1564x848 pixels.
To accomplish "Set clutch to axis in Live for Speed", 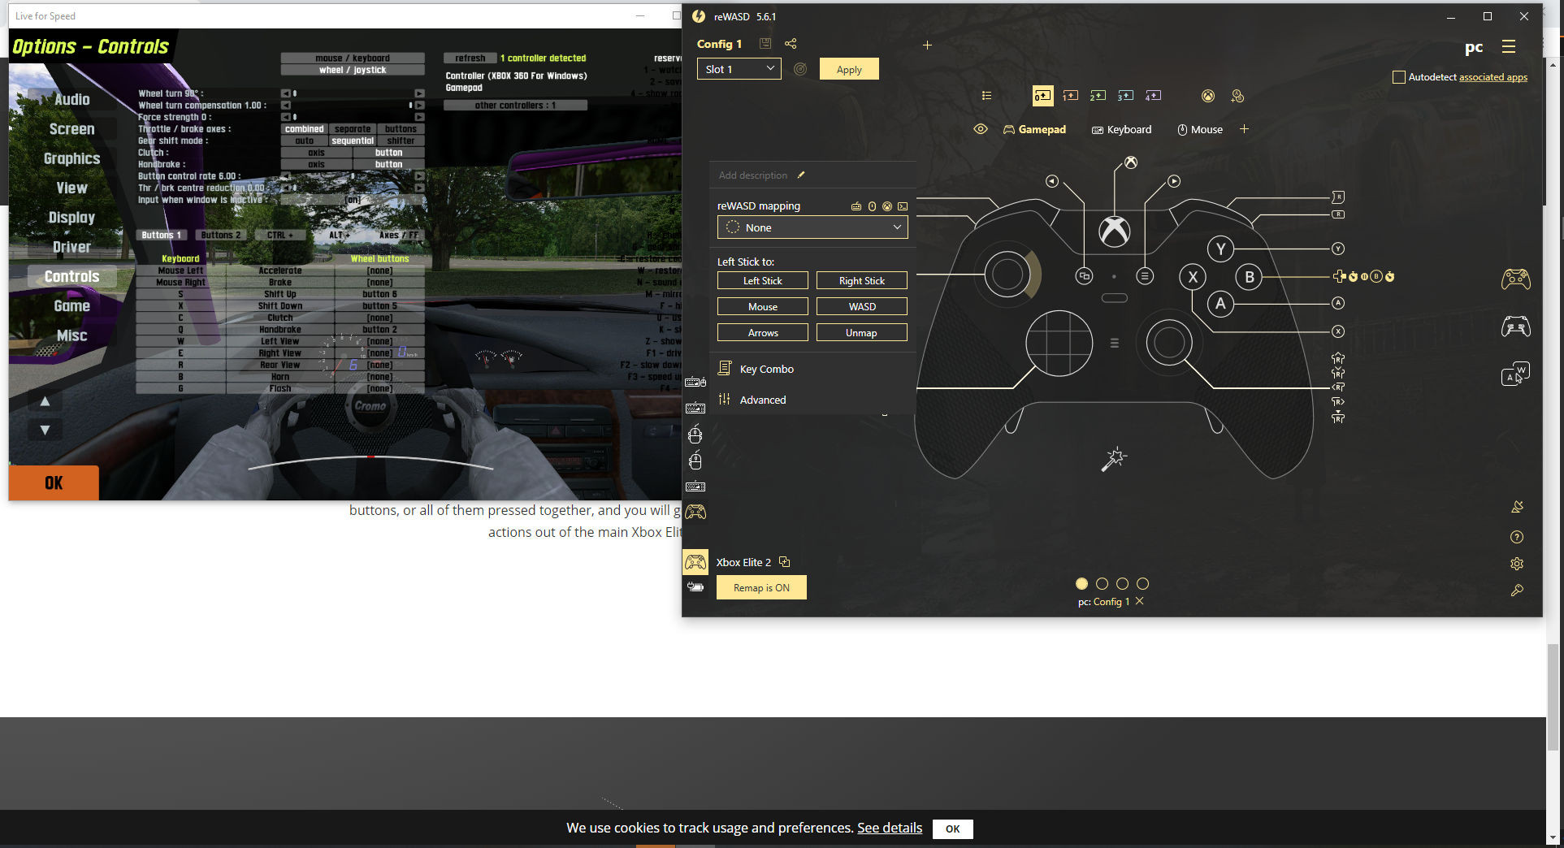I will [316, 153].
